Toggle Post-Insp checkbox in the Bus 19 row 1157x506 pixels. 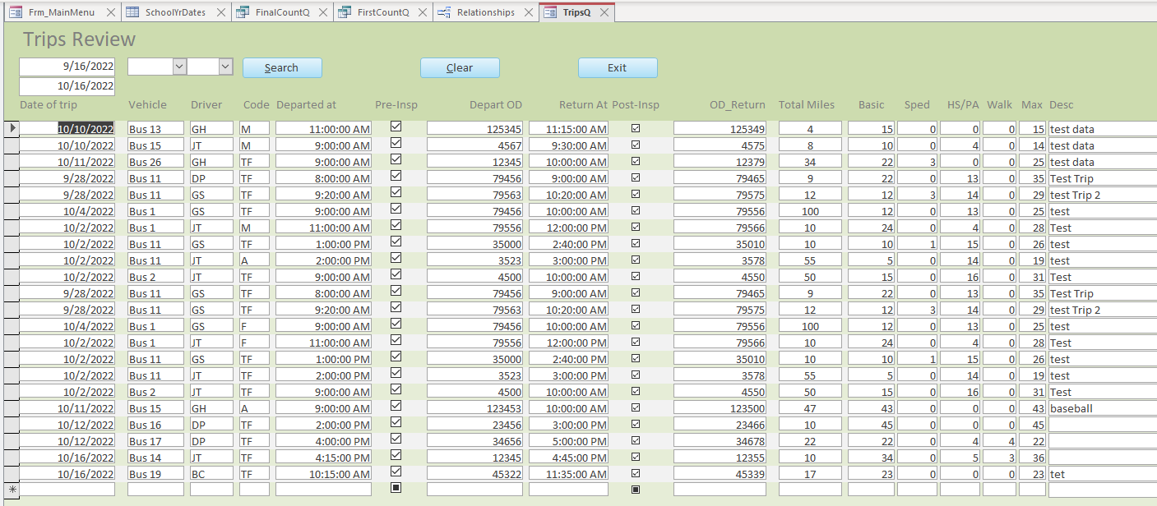pyautogui.click(x=636, y=473)
